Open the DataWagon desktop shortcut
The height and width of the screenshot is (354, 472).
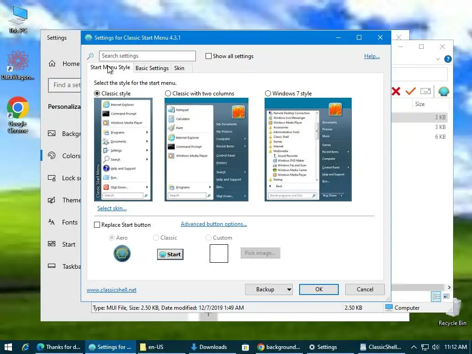pyautogui.click(x=18, y=65)
